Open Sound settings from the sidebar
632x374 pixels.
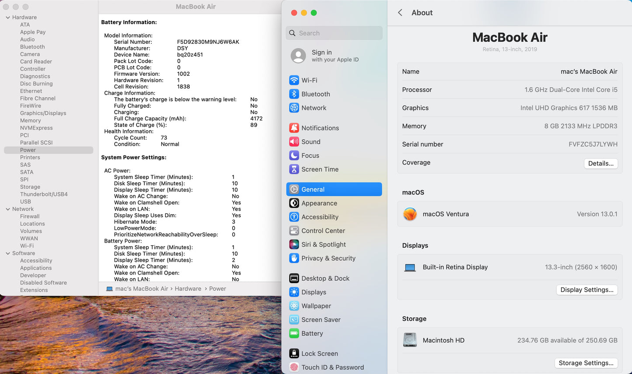[311, 141]
